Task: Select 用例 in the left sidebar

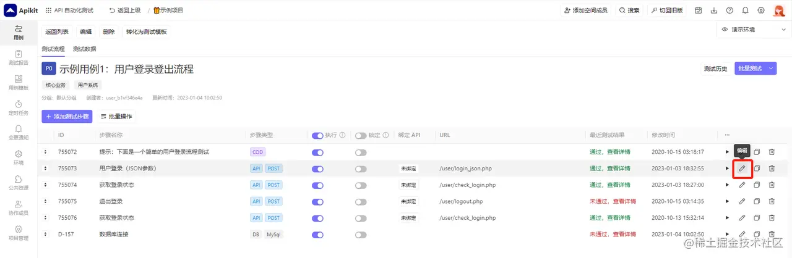Action: coord(19,33)
